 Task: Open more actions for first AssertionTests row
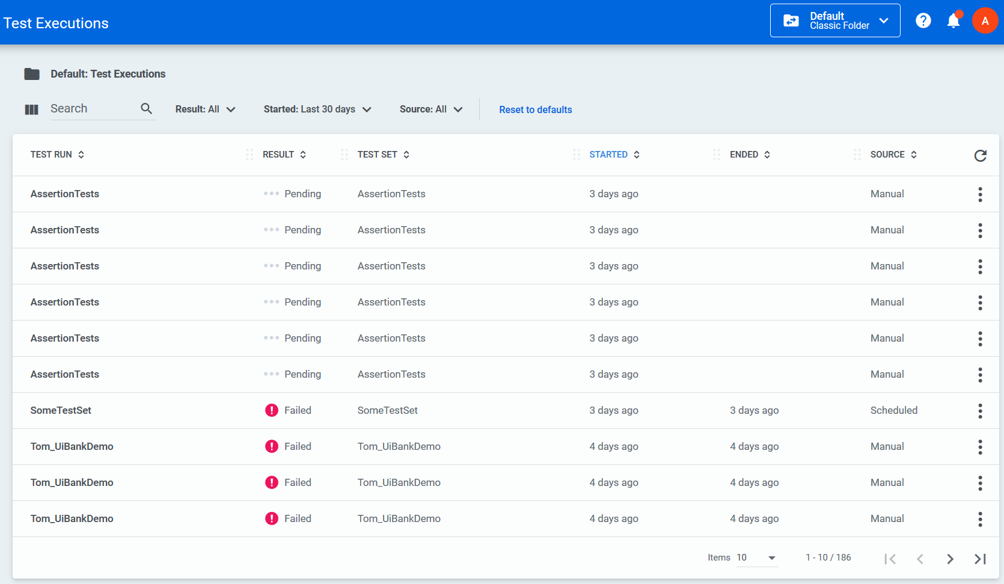coord(980,194)
